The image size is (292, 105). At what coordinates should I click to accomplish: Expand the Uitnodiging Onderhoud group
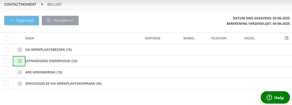point(20,61)
